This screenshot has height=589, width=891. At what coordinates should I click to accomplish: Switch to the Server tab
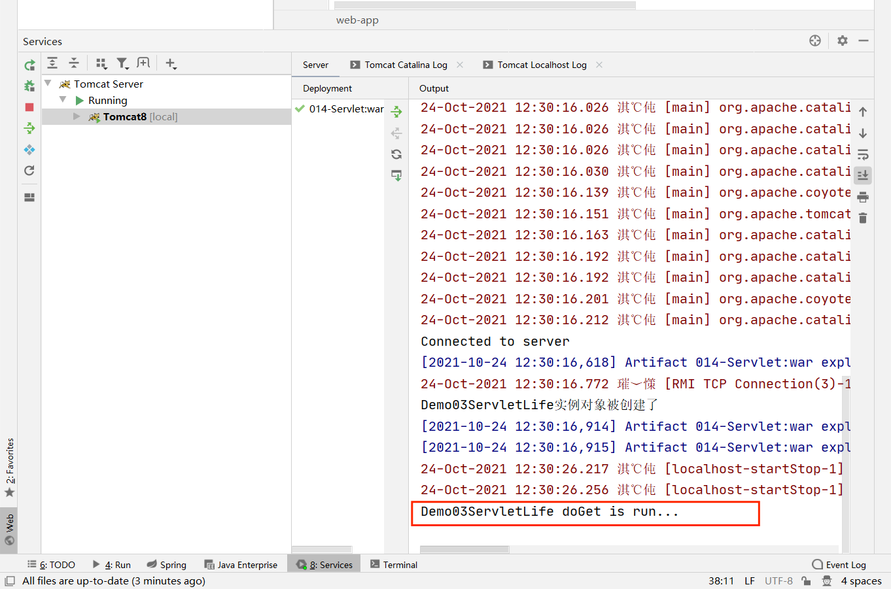[315, 65]
